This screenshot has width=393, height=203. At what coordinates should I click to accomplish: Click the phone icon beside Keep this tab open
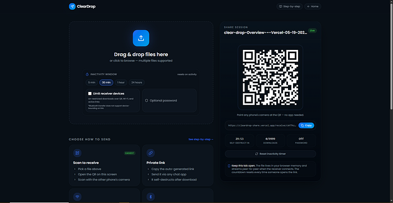pos(229,166)
